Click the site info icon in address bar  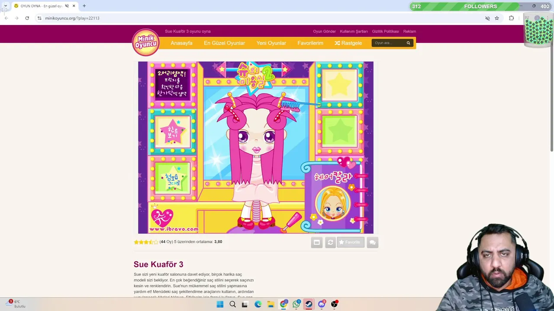[39, 18]
